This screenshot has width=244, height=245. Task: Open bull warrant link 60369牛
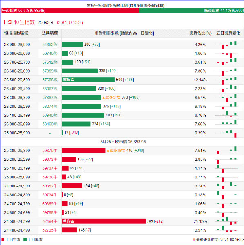pyautogui.click(x=50, y=204)
